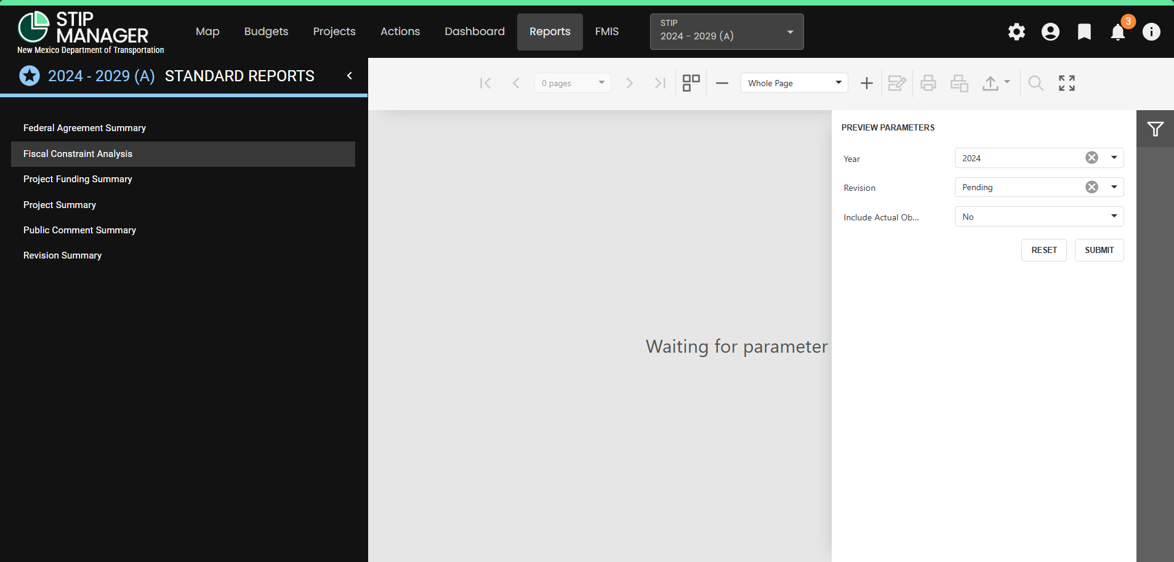Open the Revision dropdown arrow
The height and width of the screenshot is (562, 1174).
pyautogui.click(x=1114, y=187)
